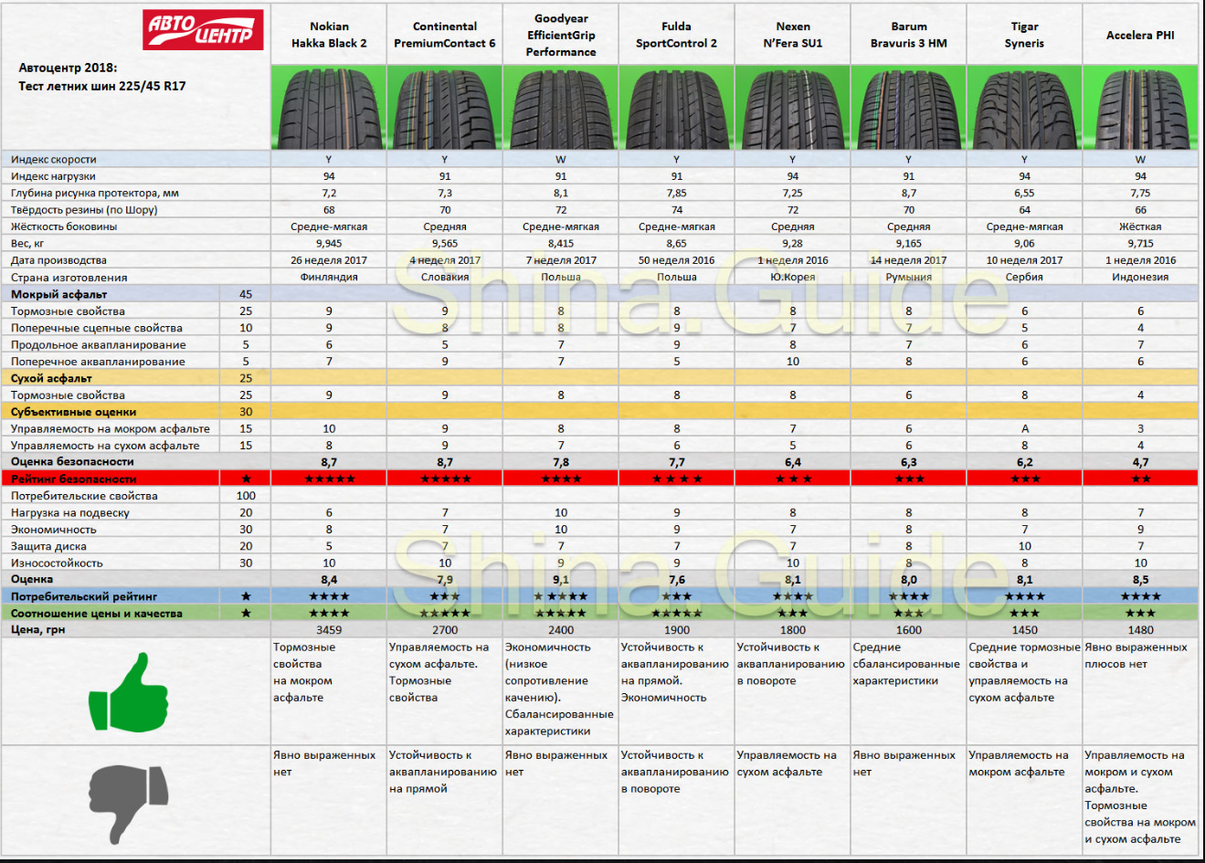
Task: Click the Barum Bravuris 3 HM header
Action: tap(909, 35)
